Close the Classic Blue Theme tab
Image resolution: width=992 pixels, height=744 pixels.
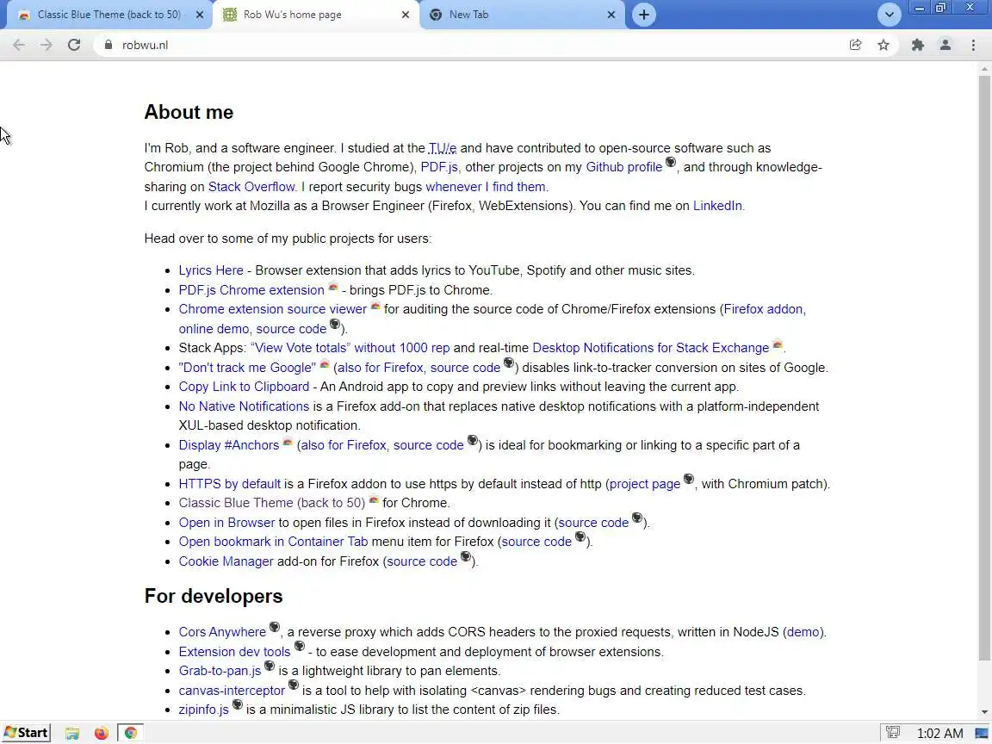(x=199, y=15)
